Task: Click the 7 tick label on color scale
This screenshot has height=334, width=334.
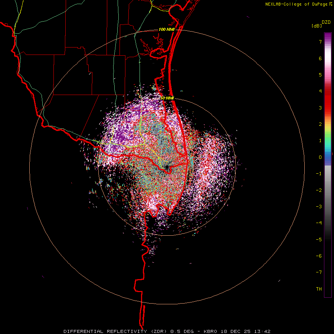Action: (320, 42)
